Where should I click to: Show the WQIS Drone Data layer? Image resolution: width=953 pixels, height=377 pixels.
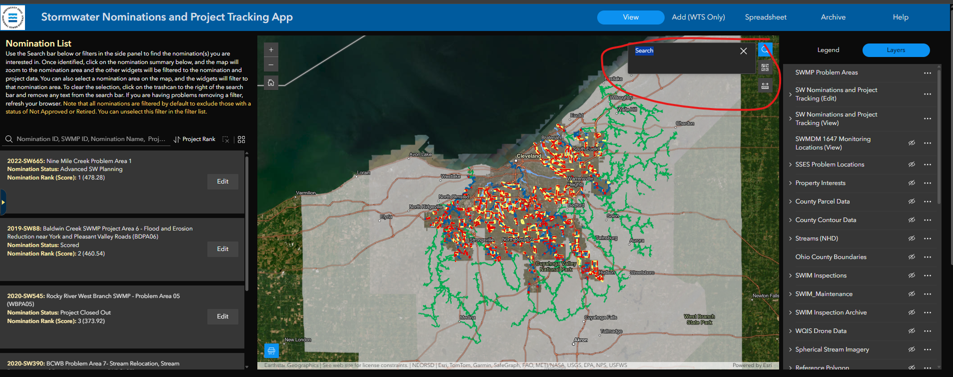(912, 331)
